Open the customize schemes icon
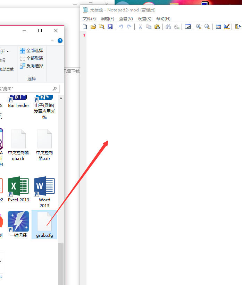242x285 pixels. tap(227, 27)
